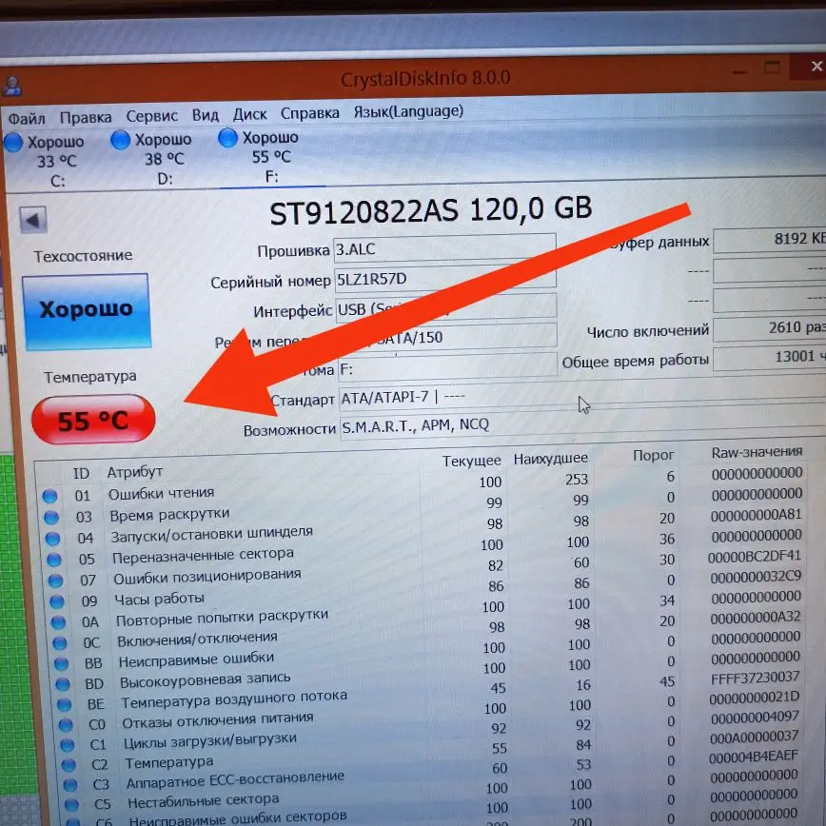
Task: Click the Наихудшее column header
Action: [x=550, y=459]
